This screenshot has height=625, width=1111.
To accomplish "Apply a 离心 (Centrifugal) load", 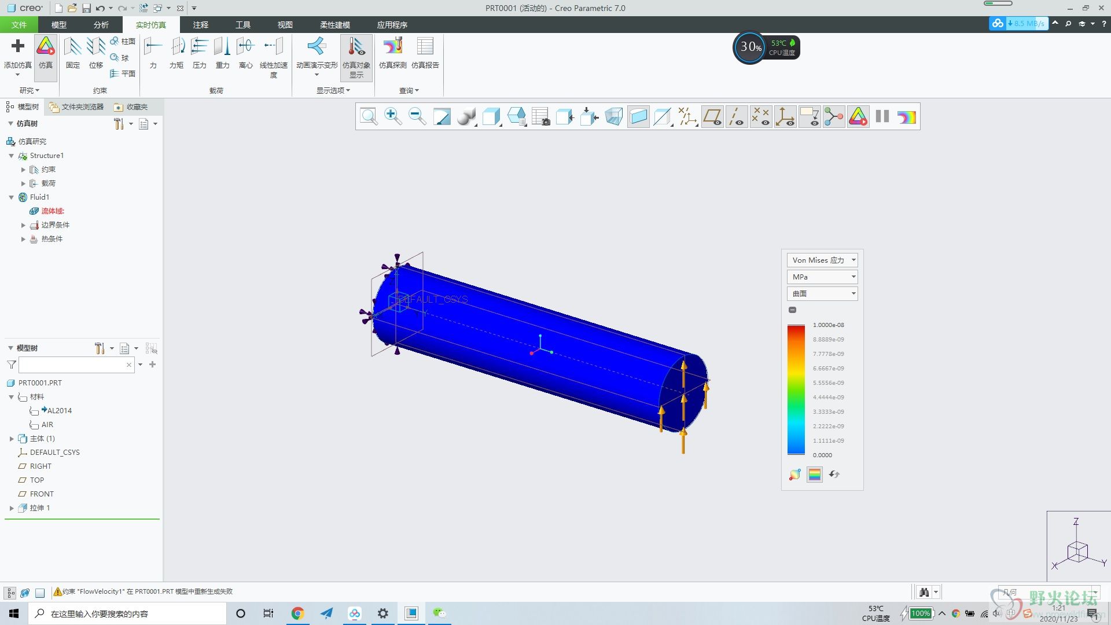I will pyautogui.click(x=246, y=53).
